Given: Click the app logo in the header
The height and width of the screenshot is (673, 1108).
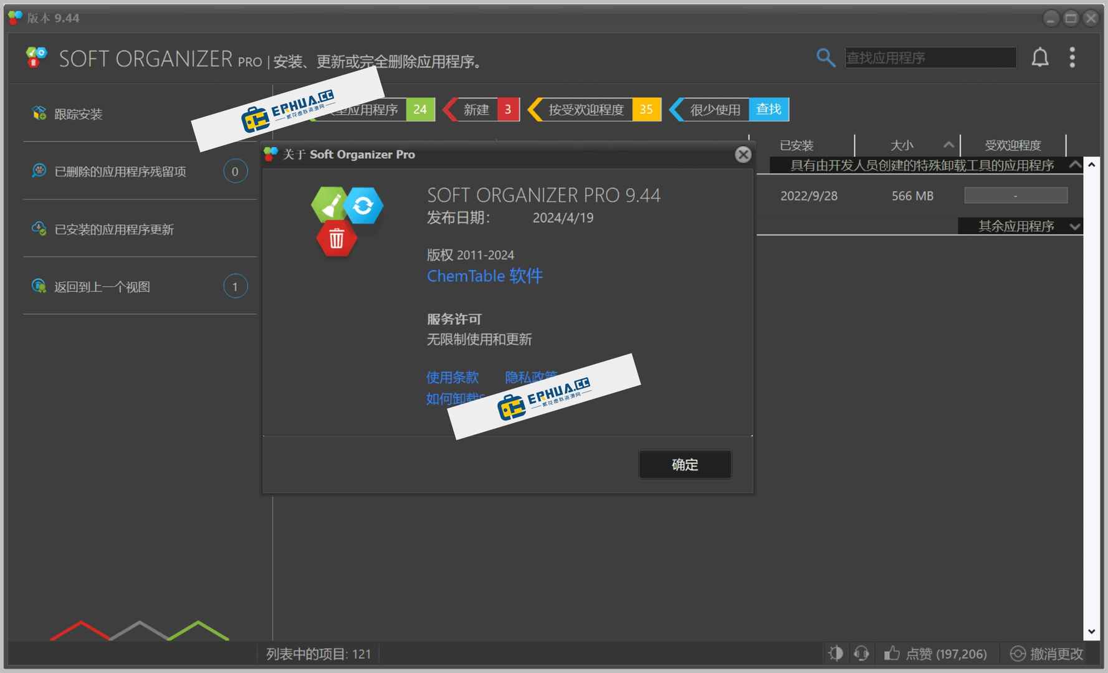Looking at the screenshot, I should point(36,58).
